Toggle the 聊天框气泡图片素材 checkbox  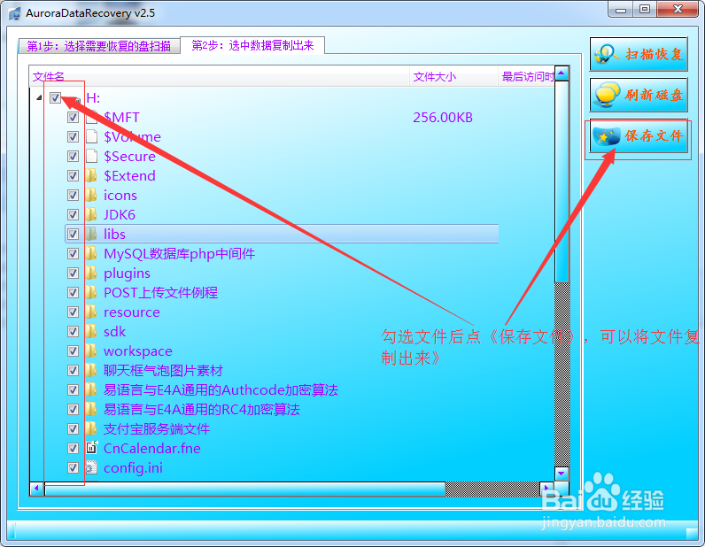click(73, 370)
